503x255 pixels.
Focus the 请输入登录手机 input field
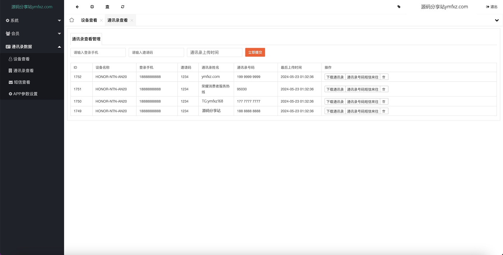click(98, 52)
